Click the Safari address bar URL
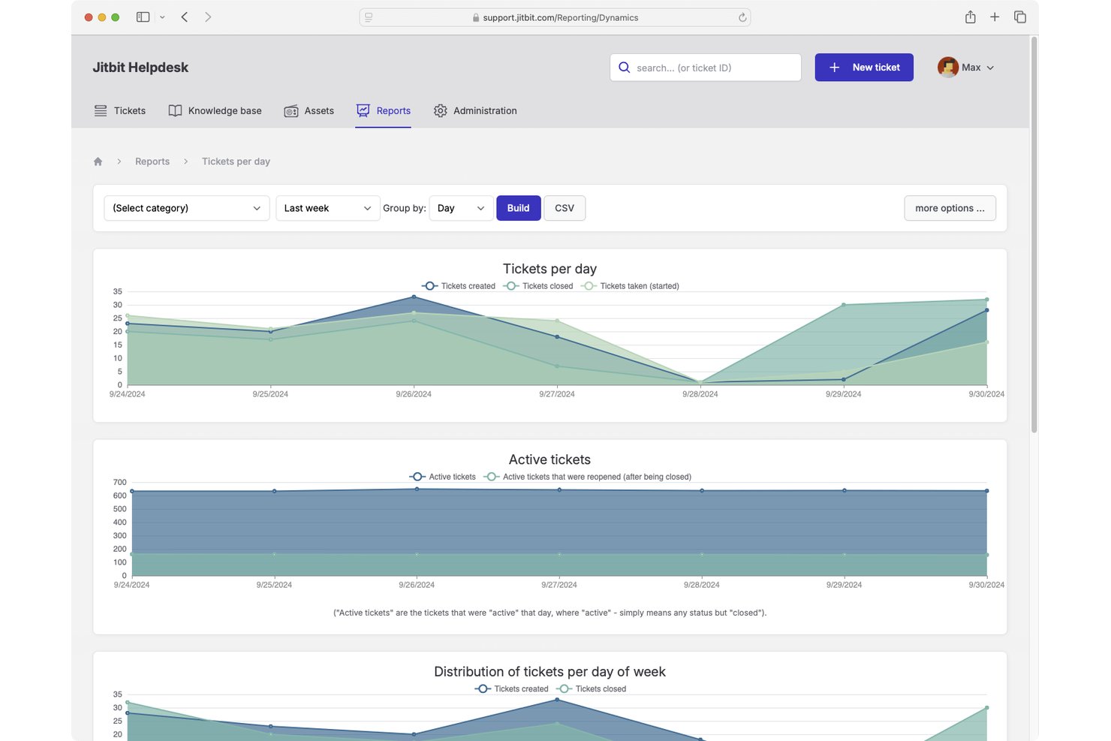Viewport: 1111px width, 741px height. point(560,17)
